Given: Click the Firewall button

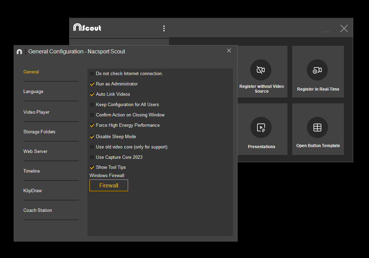Looking at the screenshot, I should 109,185.
